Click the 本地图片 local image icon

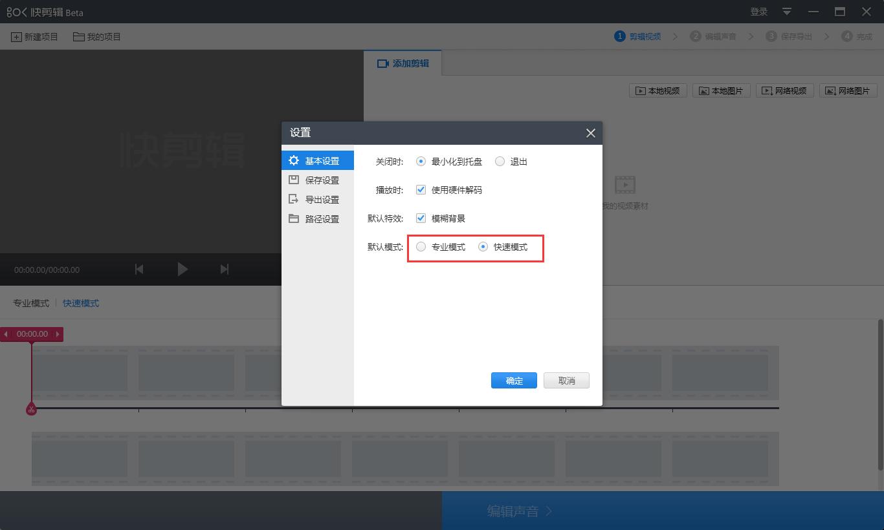pyautogui.click(x=721, y=90)
